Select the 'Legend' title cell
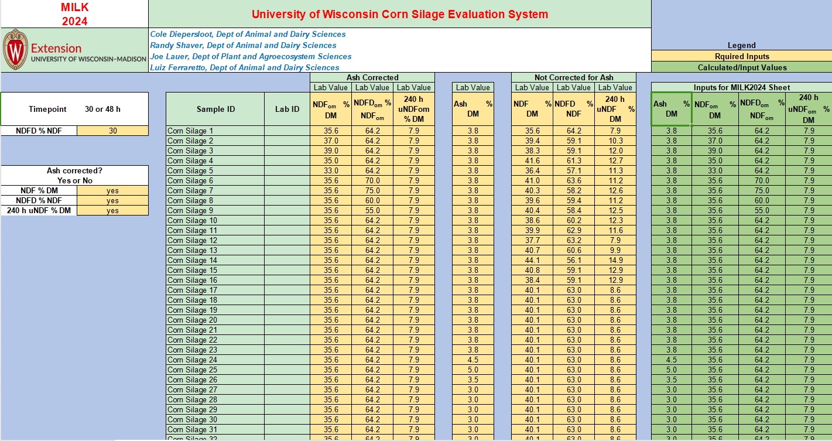Screen dimensions: 832x441 coord(742,45)
